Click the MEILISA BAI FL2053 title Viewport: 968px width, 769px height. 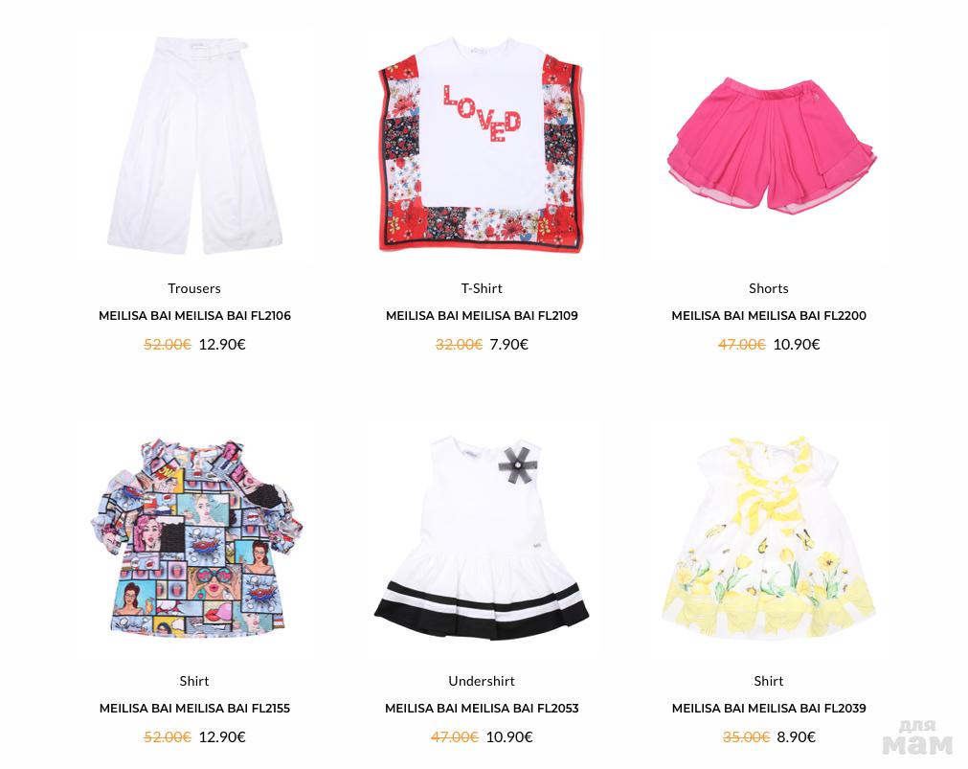tap(482, 709)
